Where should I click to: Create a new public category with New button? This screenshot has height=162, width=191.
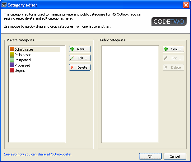pos(173,49)
